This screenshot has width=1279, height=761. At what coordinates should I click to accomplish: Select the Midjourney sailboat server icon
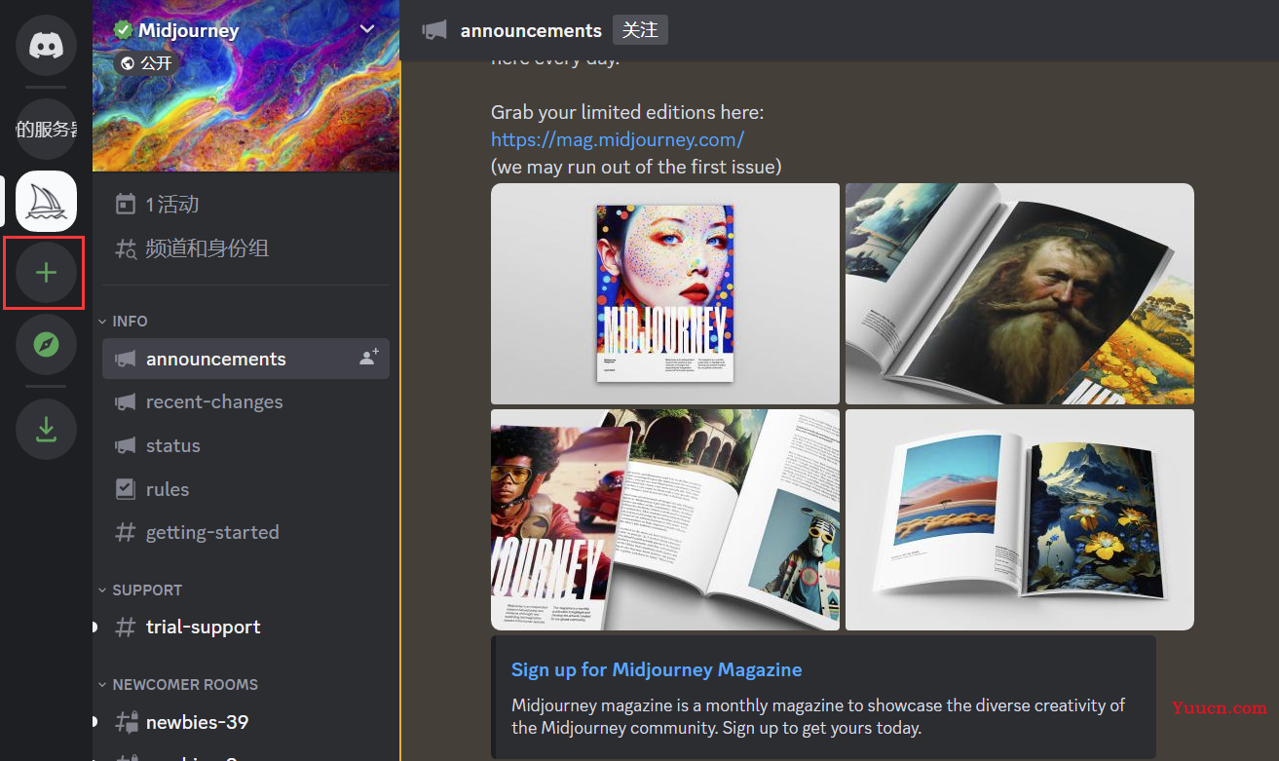[46, 201]
